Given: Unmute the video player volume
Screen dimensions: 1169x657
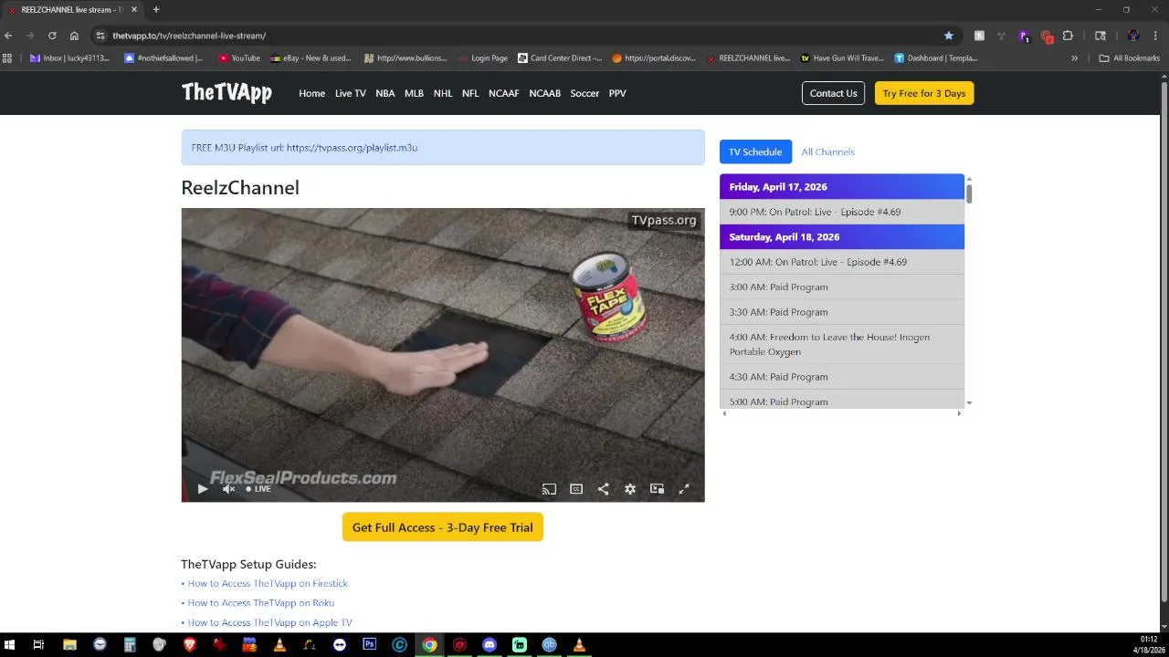Looking at the screenshot, I should point(228,489).
